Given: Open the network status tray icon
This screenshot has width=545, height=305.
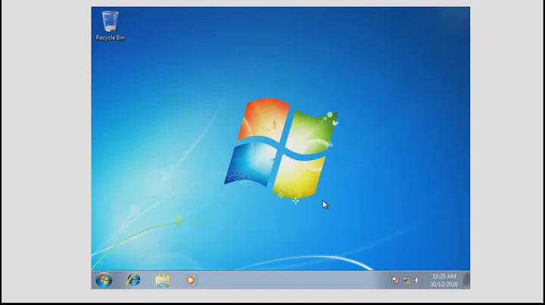Looking at the screenshot, I should click(x=406, y=280).
